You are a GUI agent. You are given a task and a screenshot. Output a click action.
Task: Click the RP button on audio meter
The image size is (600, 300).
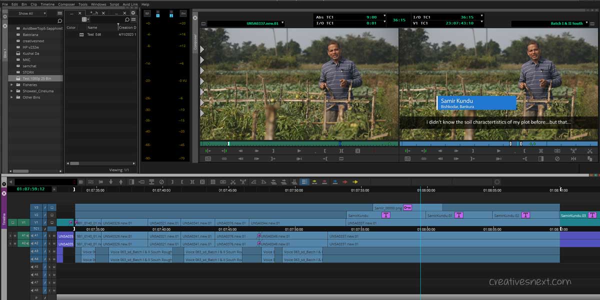pos(147,13)
